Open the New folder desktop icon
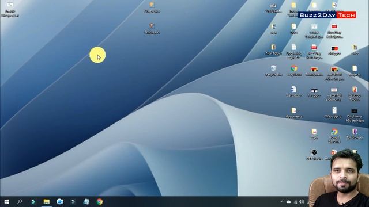This screenshot has height=207, width=369. pos(273,49)
